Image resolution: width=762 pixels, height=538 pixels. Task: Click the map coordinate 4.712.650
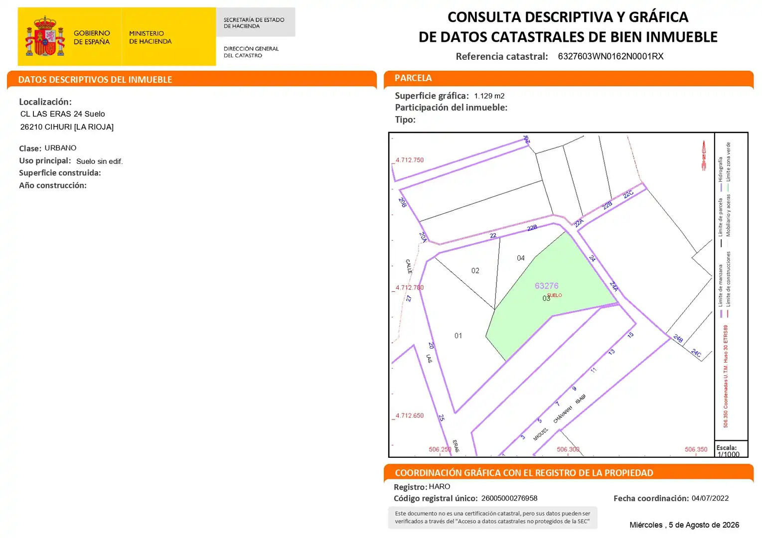[410, 415]
